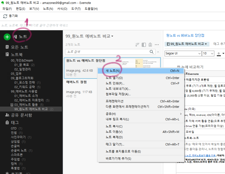Image resolution: width=225 pixels, height=174 pixels.
Task: Select 01_꿈 목표 notebook
Action: (22, 65)
